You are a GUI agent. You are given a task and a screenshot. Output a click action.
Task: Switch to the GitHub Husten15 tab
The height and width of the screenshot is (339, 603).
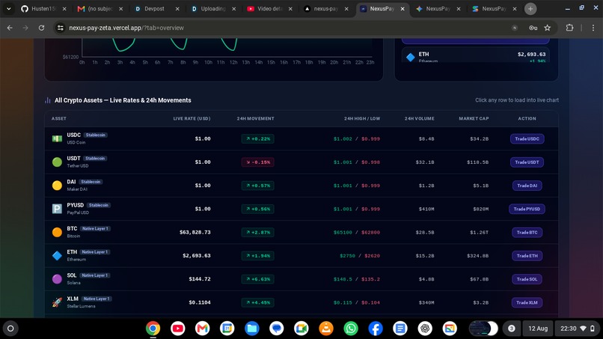(x=43, y=8)
